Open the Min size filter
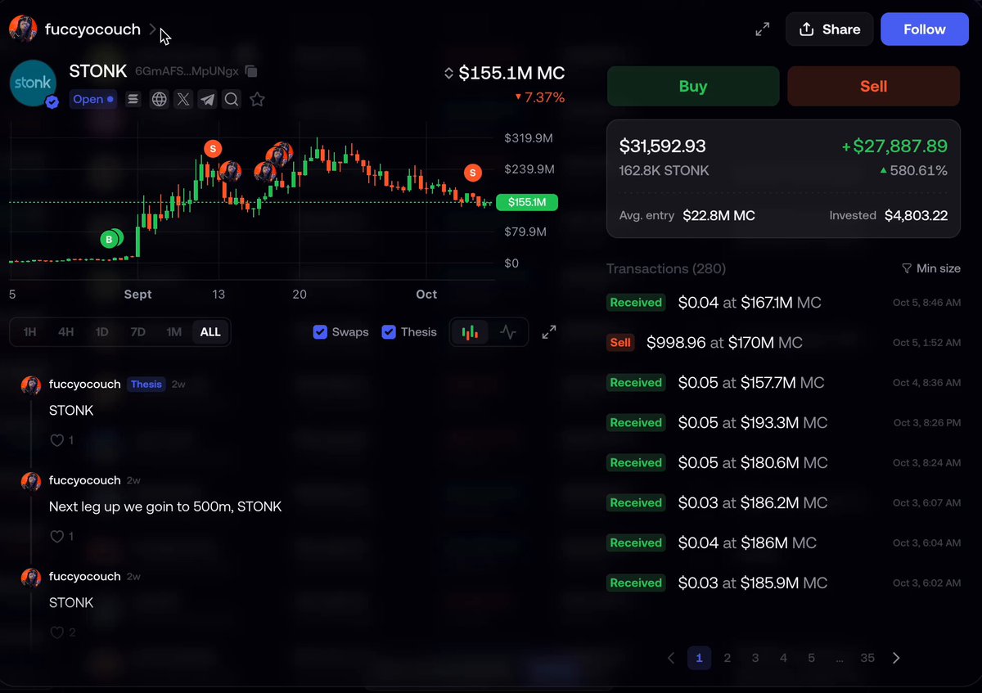The height and width of the screenshot is (693, 982). 931,268
